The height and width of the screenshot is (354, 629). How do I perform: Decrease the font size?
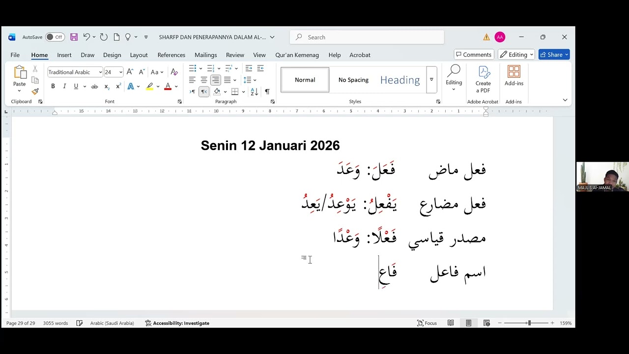coord(142,72)
